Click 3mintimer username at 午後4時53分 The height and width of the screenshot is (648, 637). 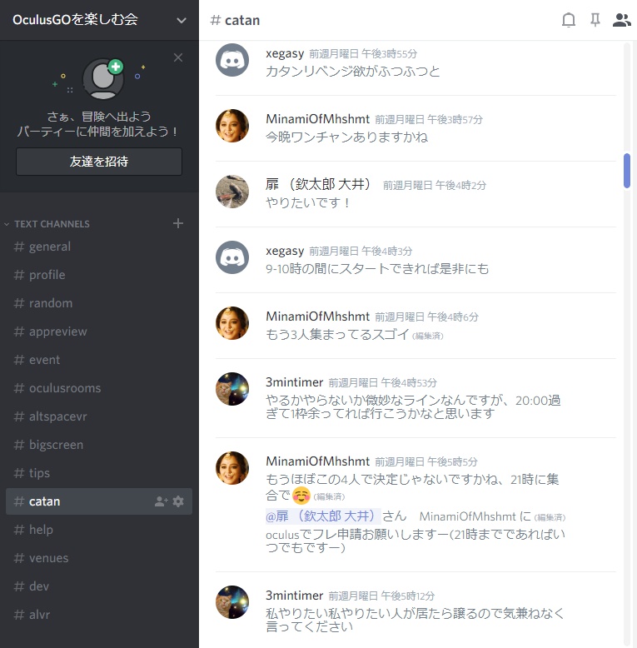pyautogui.click(x=294, y=382)
